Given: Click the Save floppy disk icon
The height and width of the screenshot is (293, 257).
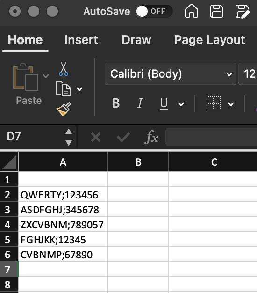Looking at the screenshot, I should click(x=216, y=11).
